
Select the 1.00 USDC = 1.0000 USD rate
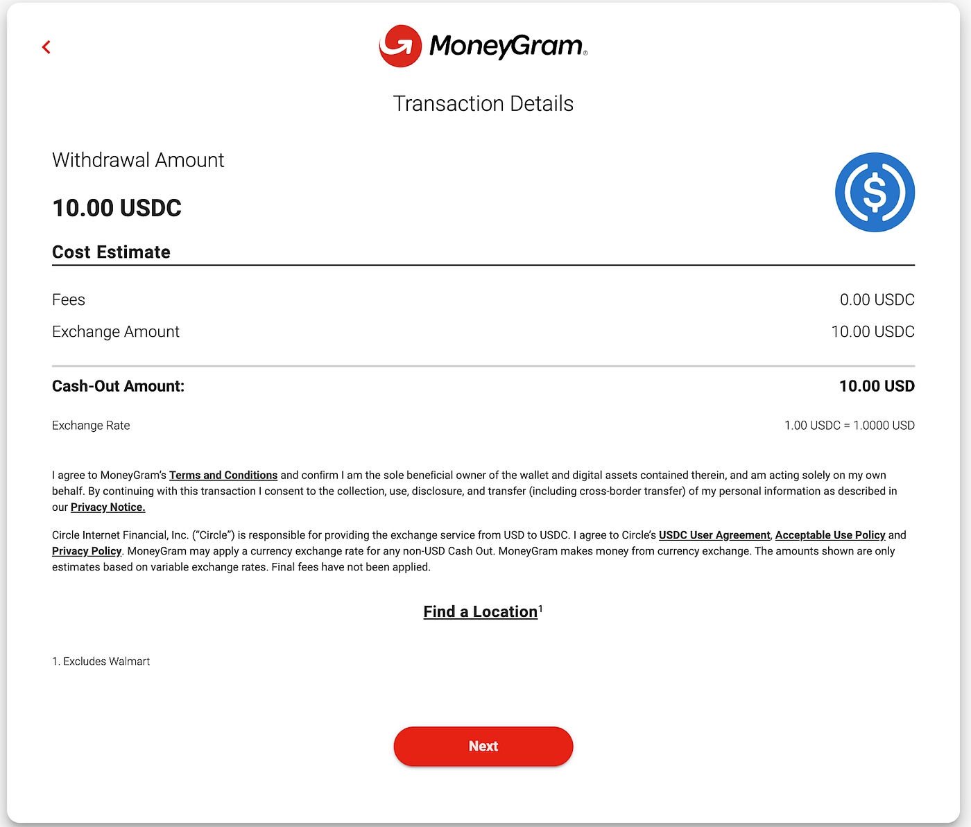[850, 426]
